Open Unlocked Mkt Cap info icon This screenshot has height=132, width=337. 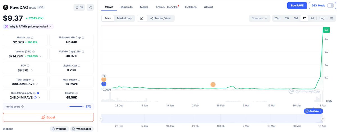(x=83, y=38)
